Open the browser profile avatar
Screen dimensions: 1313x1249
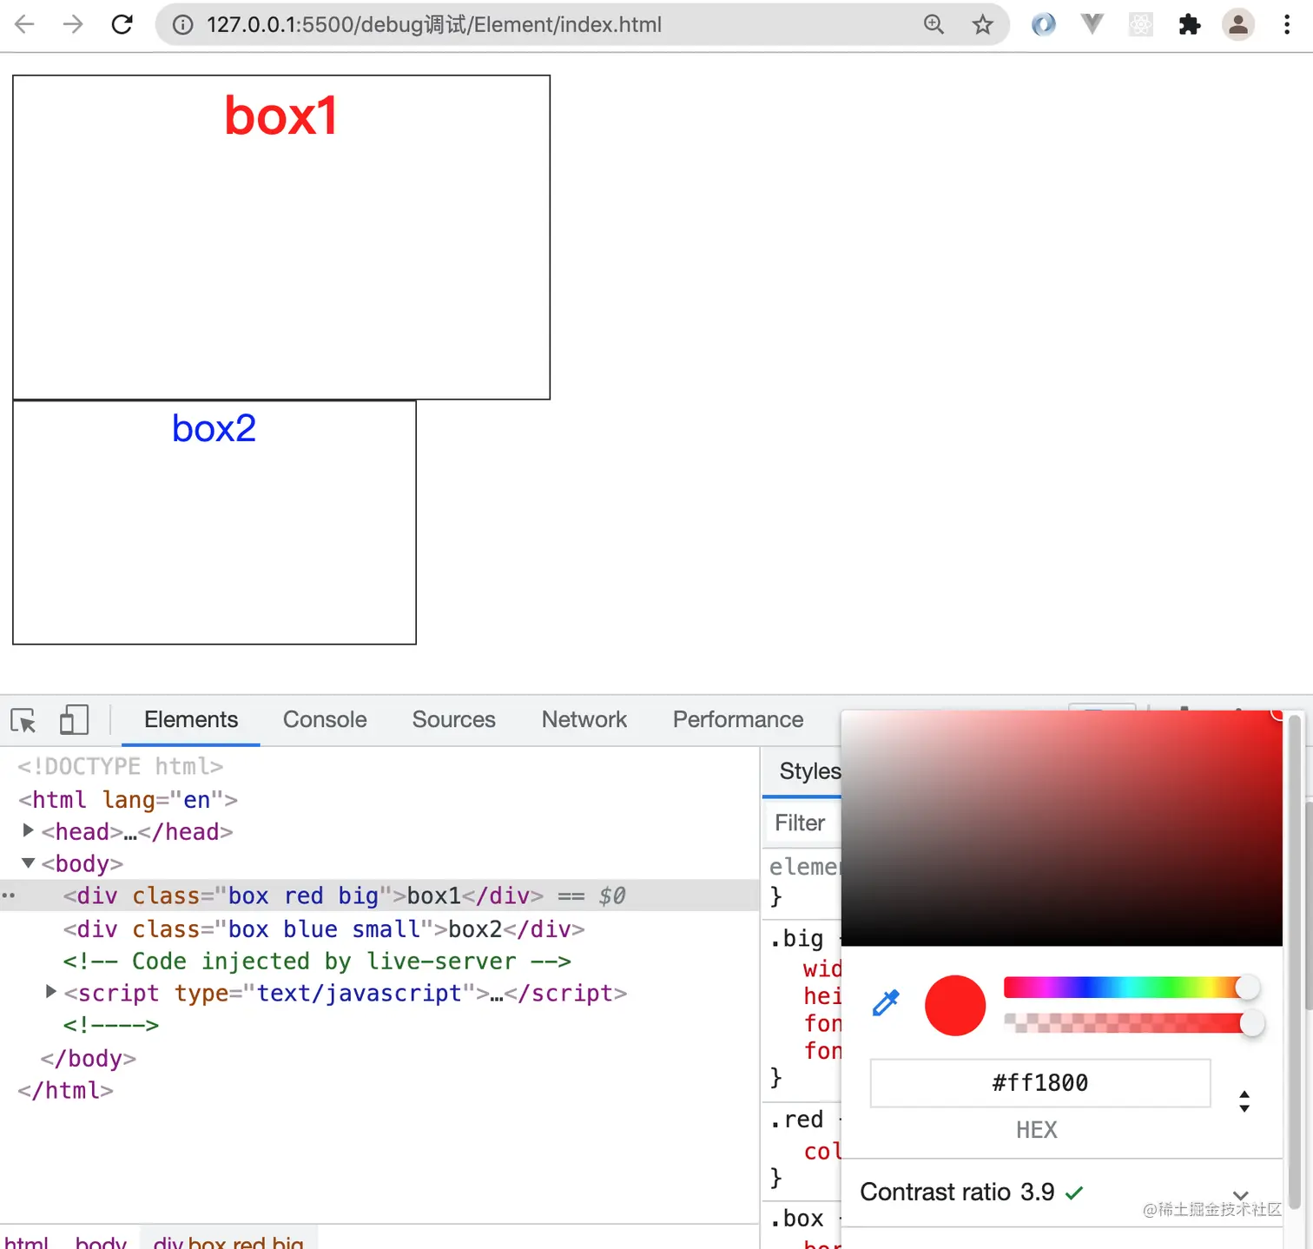(x=1238, y=24)
